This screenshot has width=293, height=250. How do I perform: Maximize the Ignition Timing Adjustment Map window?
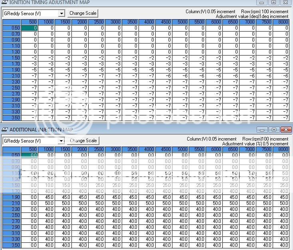point(274,2)
